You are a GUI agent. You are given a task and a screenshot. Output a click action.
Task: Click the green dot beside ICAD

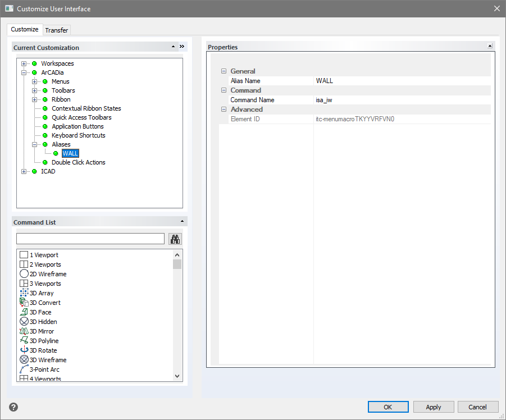point(34,172)
